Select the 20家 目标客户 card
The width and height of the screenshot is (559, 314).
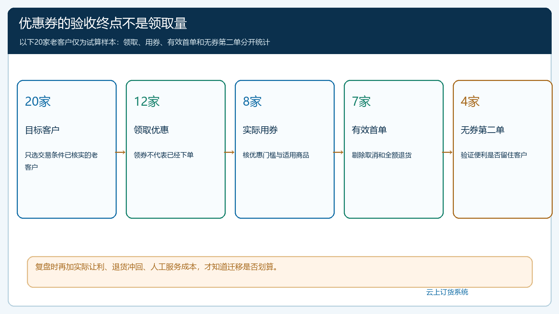[67, 149]
